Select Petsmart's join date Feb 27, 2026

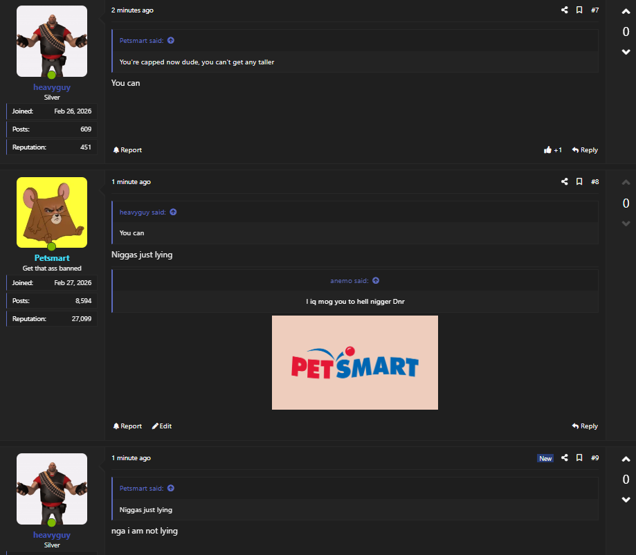[73, 283]
